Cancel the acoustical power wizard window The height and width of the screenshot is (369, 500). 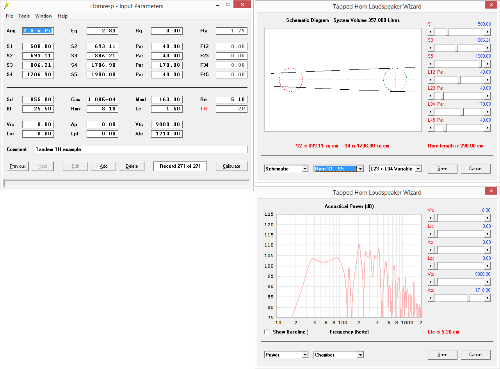[x=476, y=355]
